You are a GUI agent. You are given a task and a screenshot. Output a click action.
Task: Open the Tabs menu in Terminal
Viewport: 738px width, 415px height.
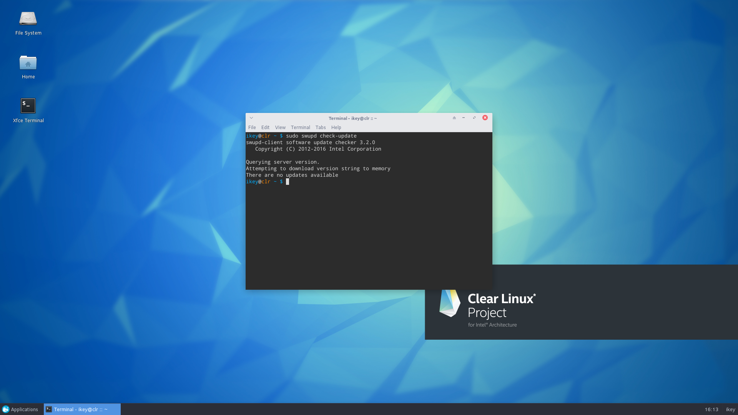pyautogui.click(x=321, y=128)
